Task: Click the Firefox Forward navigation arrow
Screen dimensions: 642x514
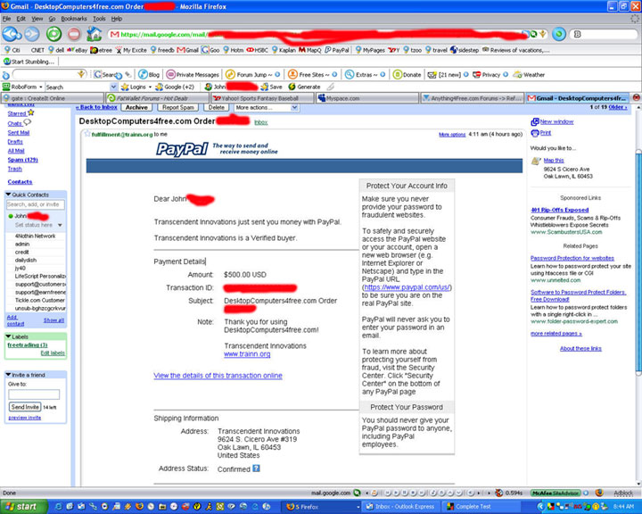Action: coord(32,34)
